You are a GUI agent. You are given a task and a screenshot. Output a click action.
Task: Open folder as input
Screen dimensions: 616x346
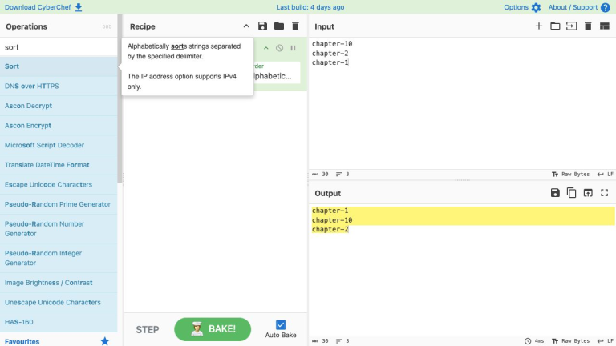(555, 26)
